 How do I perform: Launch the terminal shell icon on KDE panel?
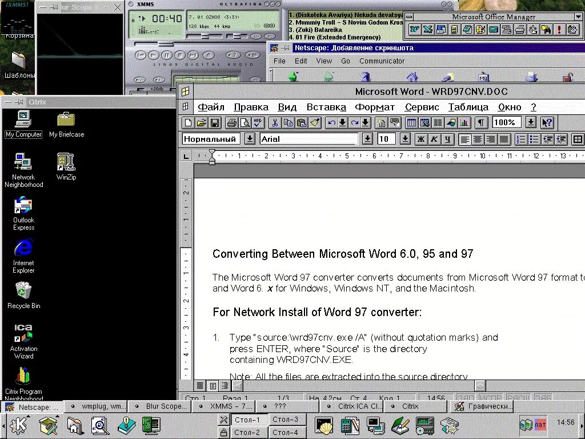(324, 425)
